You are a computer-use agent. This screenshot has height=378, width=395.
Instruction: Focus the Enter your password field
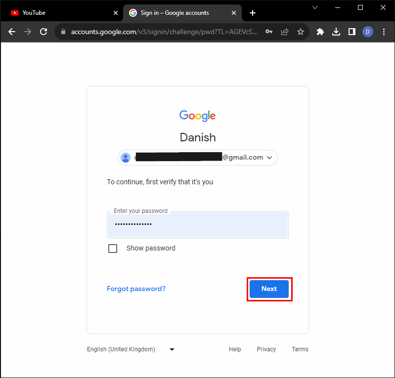point(198,225)
